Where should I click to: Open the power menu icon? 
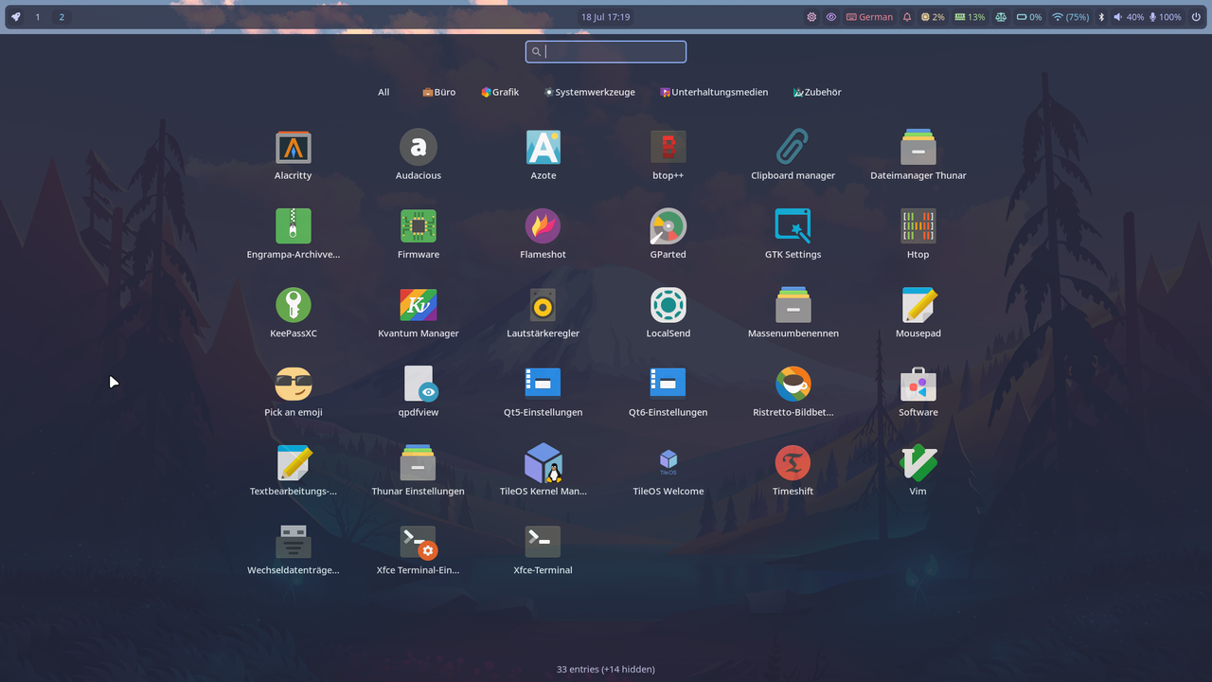point(1195,17)
